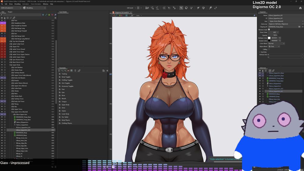Click the Multiply Color white swatch
This screenshot has height=171, width=304.
pyautogui.click(x=269, y=38)
